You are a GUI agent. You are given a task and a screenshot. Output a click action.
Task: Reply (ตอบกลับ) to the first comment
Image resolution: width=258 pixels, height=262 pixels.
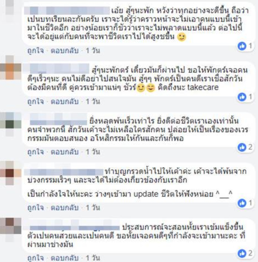point(65,51)
